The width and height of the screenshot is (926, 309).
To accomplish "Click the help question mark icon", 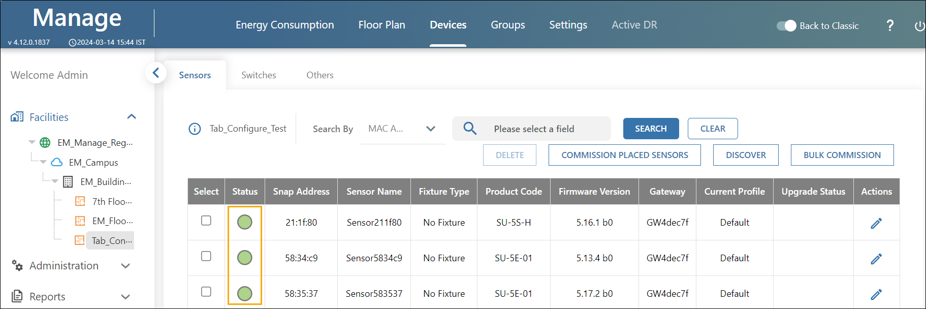I will pyautogui.click(x=890, y=25).
